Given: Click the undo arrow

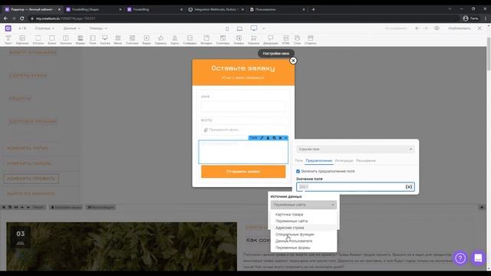Looking at the screenshot, I should (x=417, y=28).
